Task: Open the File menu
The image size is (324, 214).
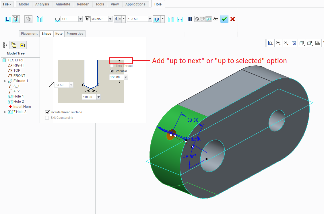Action: click(x=7, y=4)
